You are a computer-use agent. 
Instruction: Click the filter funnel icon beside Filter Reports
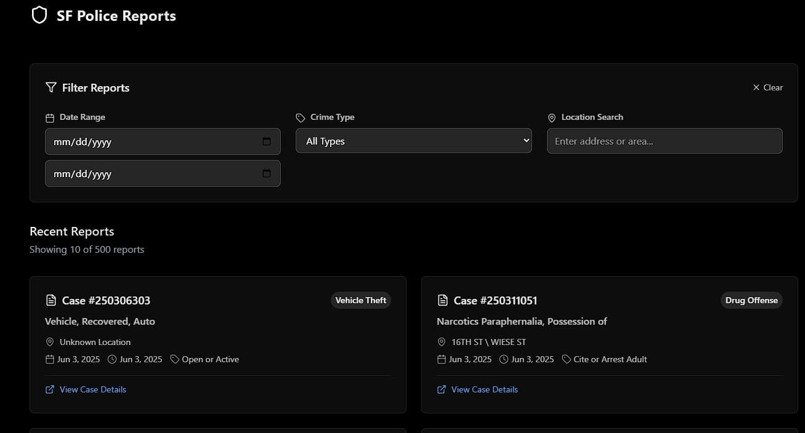click(x=51, y=87)
